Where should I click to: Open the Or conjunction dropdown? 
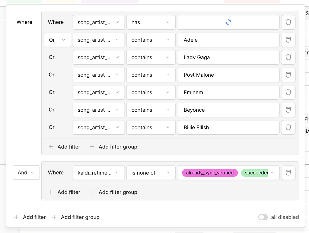[57, 40]
